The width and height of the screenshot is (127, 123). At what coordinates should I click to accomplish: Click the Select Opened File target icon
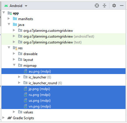pos(97,6)
